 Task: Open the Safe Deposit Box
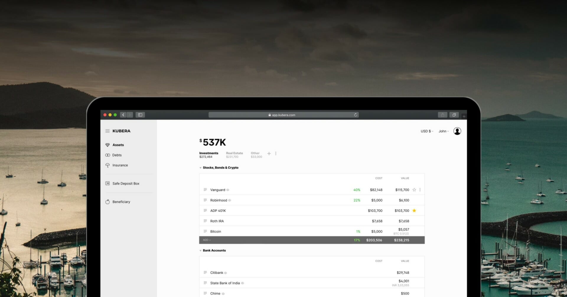126,183
